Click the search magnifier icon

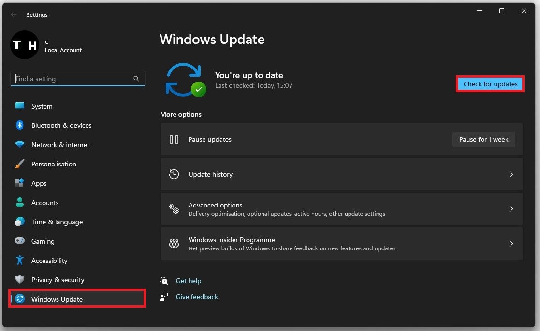point(136,79)
